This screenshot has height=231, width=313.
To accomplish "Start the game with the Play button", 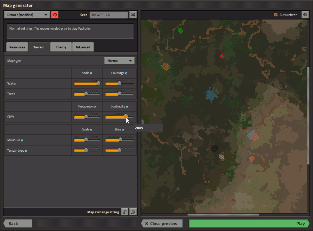I will (249, 223).
